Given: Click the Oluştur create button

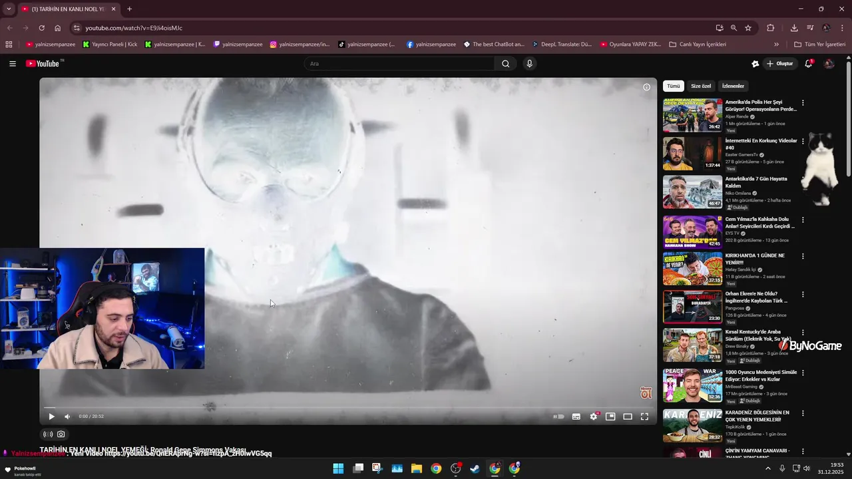Looking at the screenshot, I should click(x=780, y=64).
